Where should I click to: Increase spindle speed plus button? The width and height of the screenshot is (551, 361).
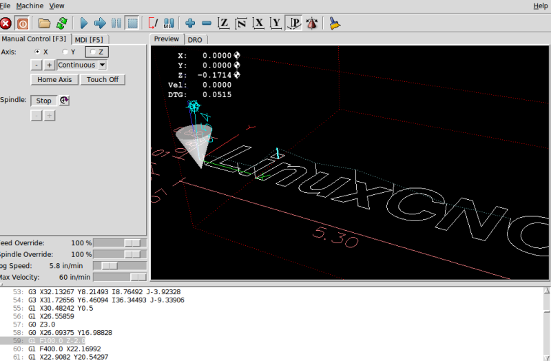[50, 116]
